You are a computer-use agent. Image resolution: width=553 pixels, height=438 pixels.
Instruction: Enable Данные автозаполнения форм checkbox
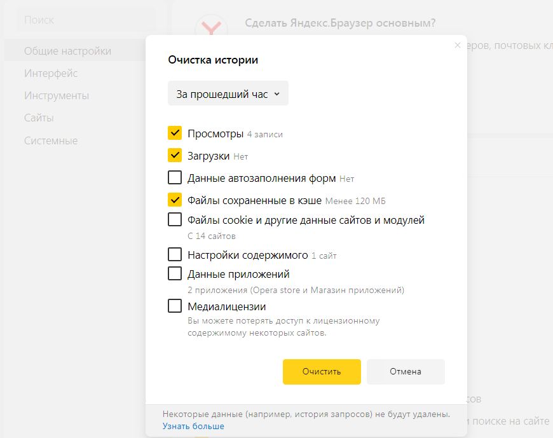175,177
